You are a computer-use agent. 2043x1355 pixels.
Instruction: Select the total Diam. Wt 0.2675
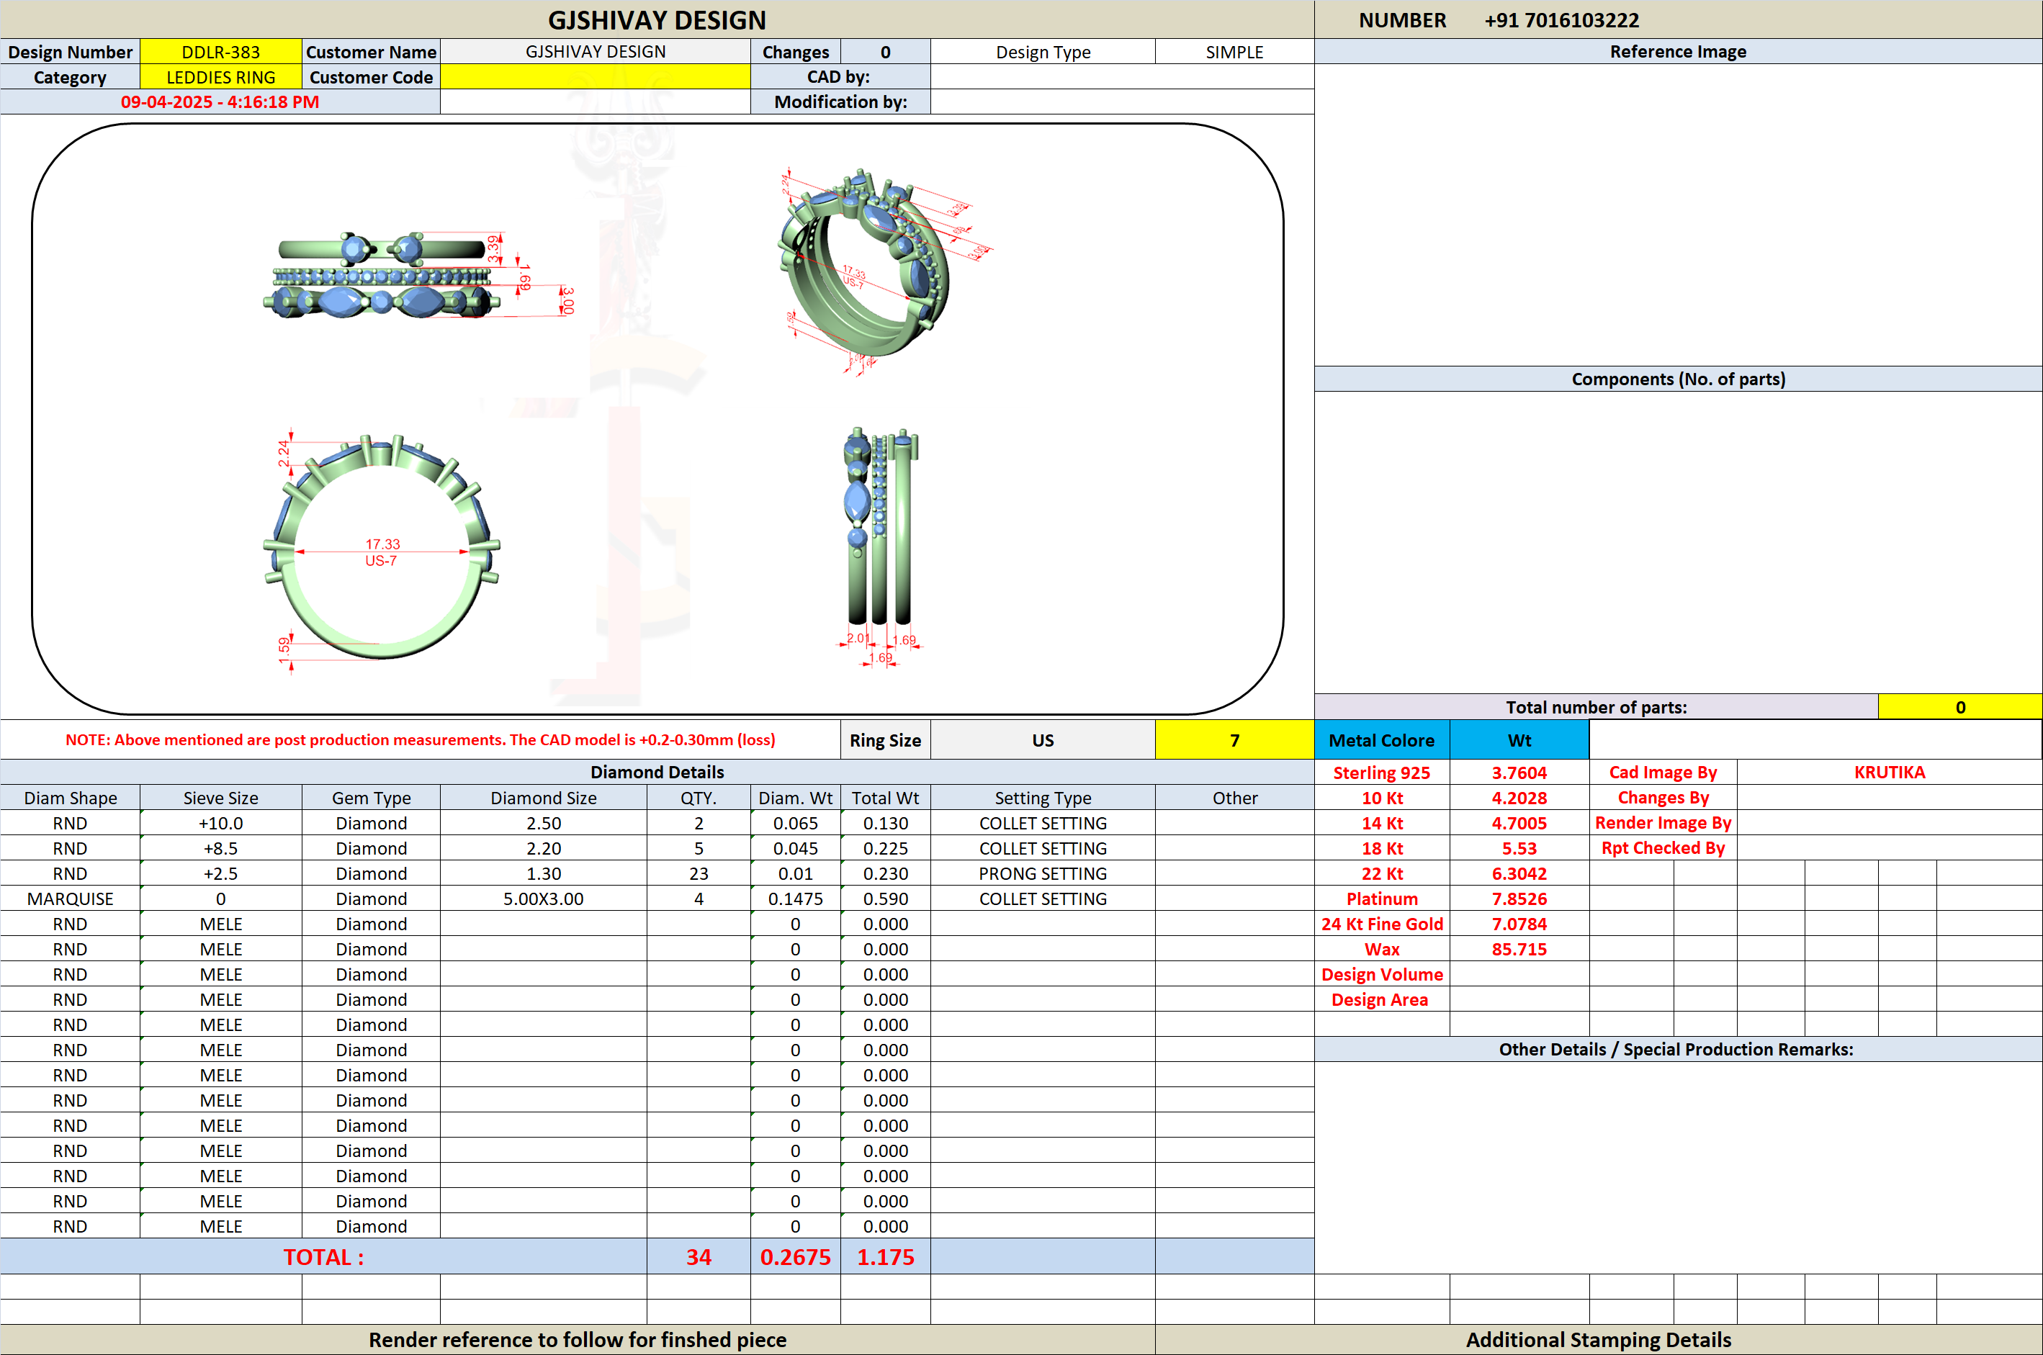795,1256
